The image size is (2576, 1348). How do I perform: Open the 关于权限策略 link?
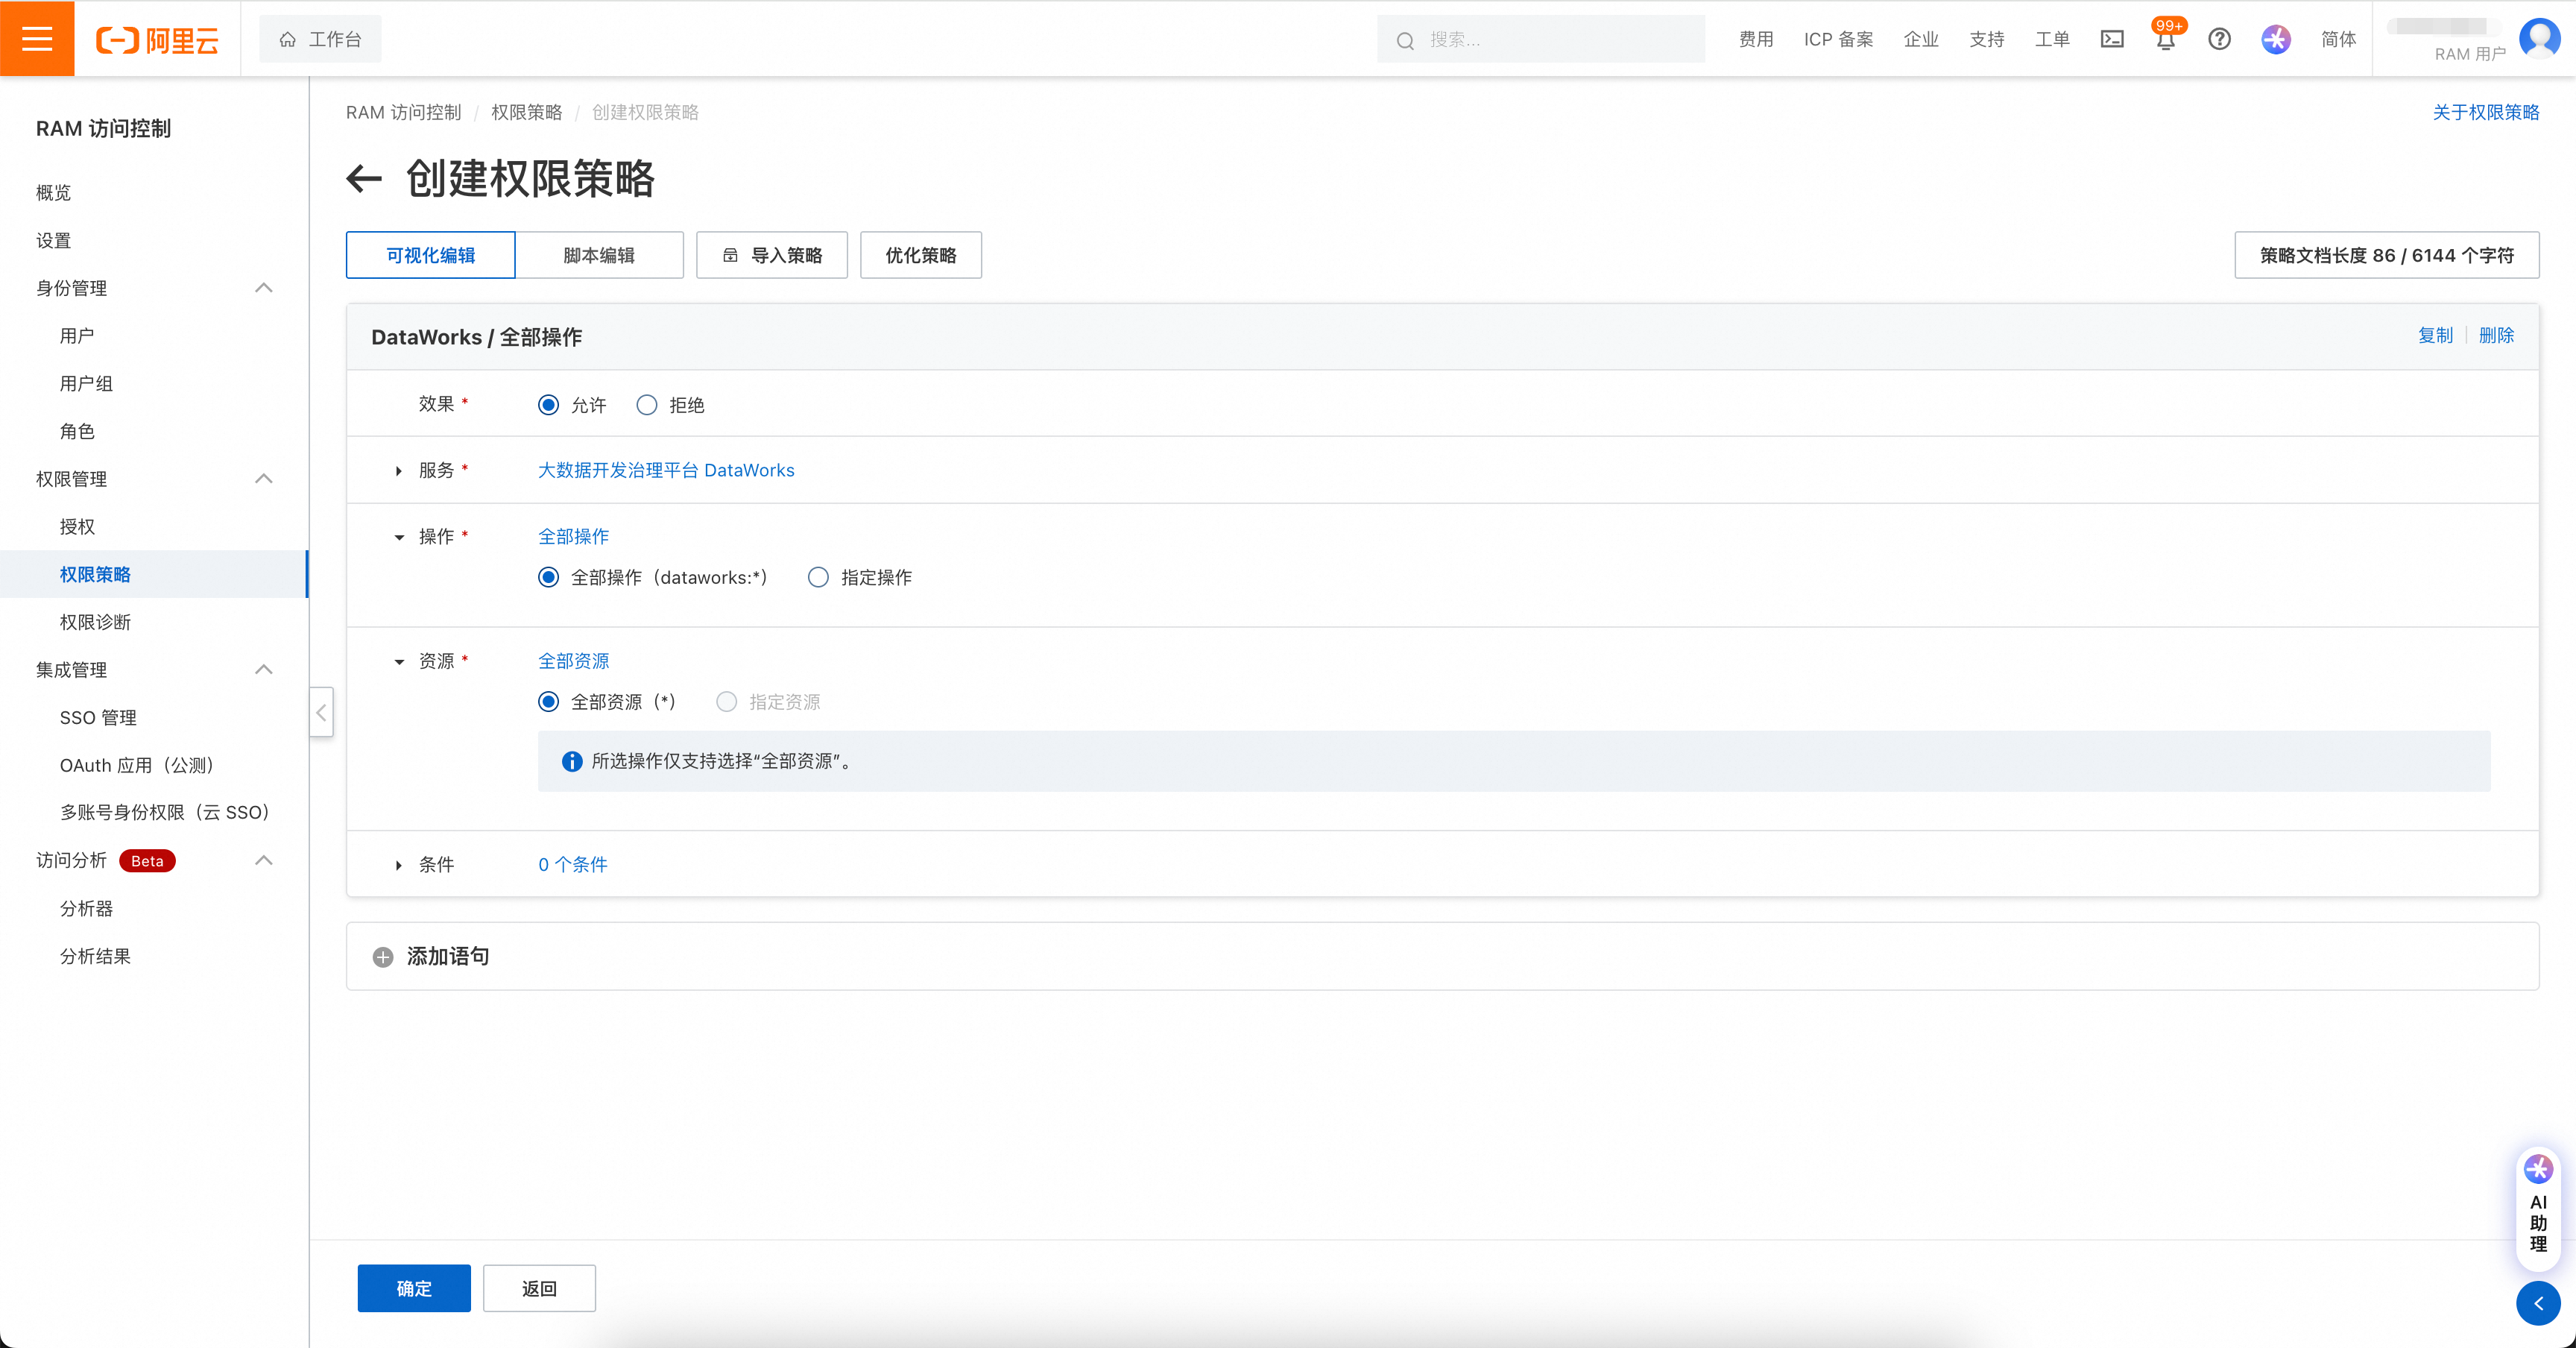click(2486, 112)
